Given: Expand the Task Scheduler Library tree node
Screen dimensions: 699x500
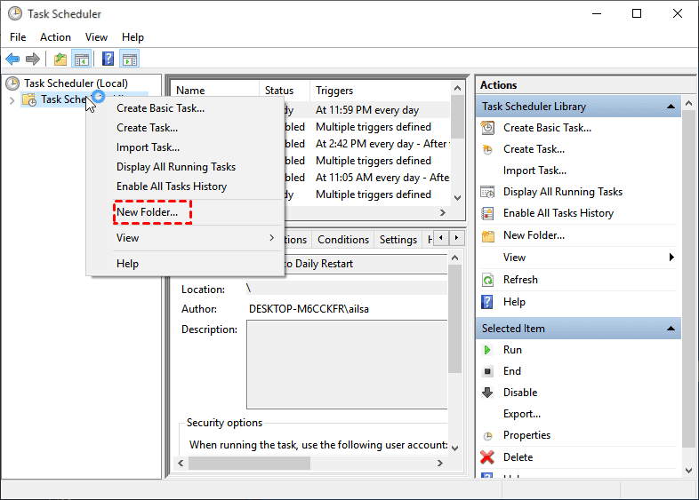Looking at the screenshot, I should point(12,100).
